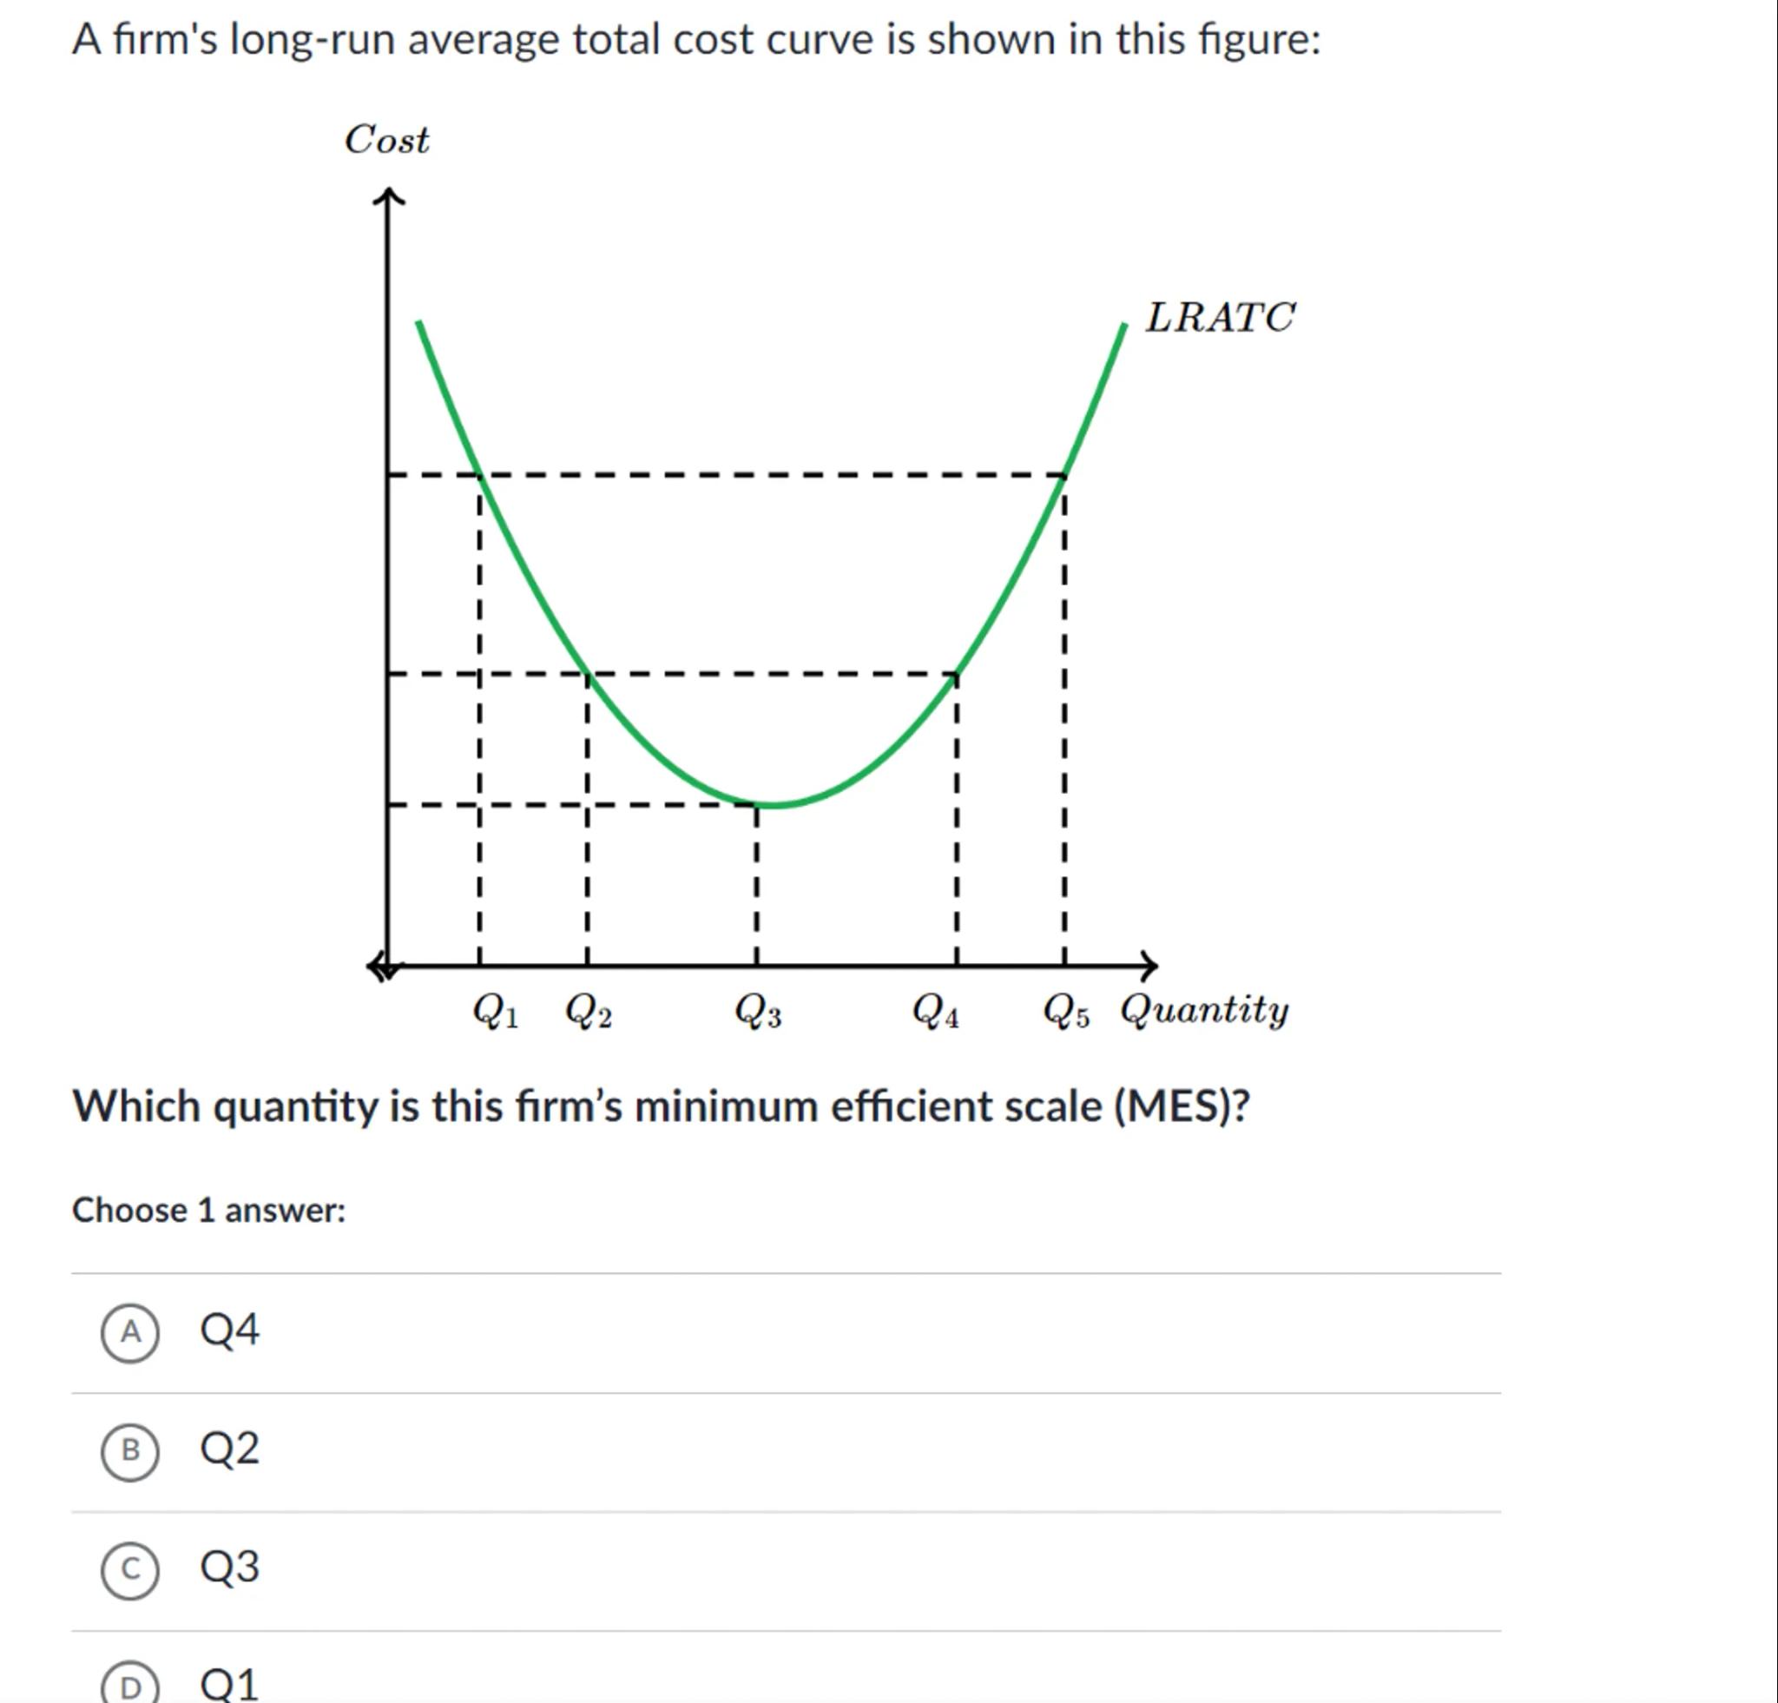Click the minimum efficient scale question text
The height and width of the screenshot is (1703, 1778).
pos(661,1107)
